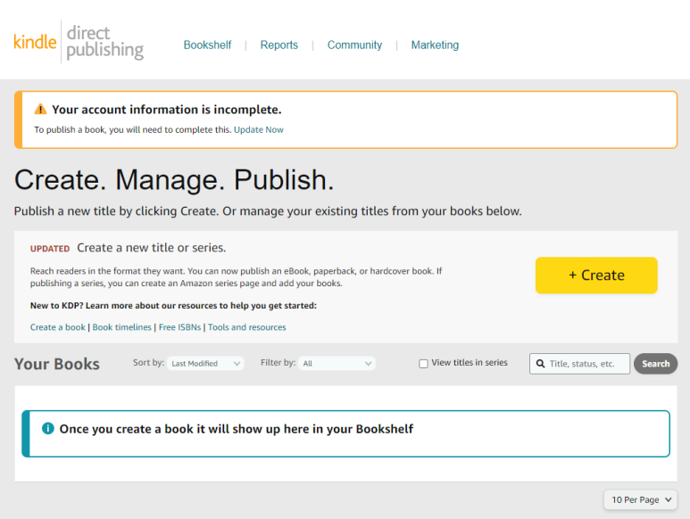This screenshot has height=519, width=690.
Task: Expand the 10 Per Page dropdown
Action: pyautogui.click(x=640, y=499)
